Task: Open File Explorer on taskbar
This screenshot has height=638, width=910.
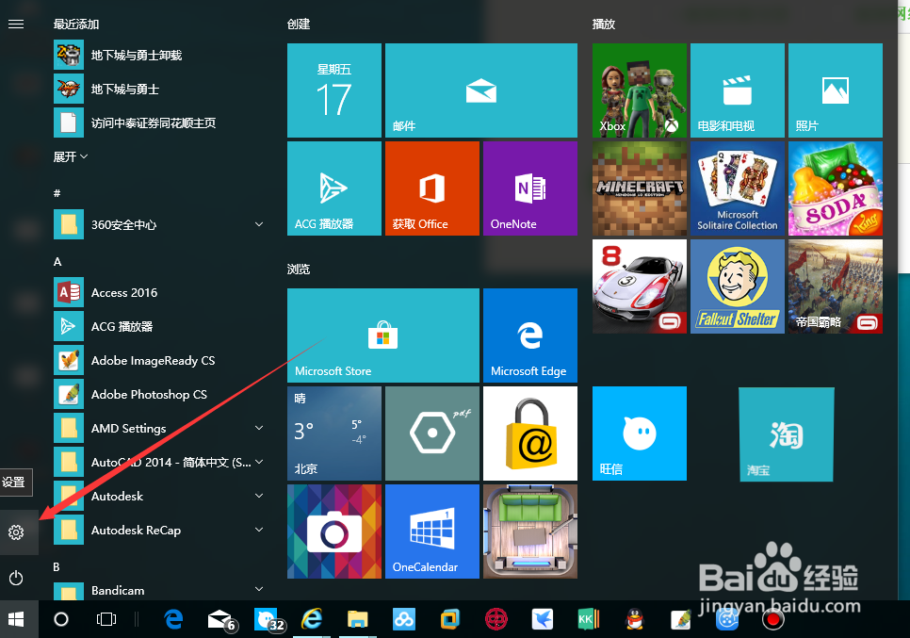Action: point(358,619)
